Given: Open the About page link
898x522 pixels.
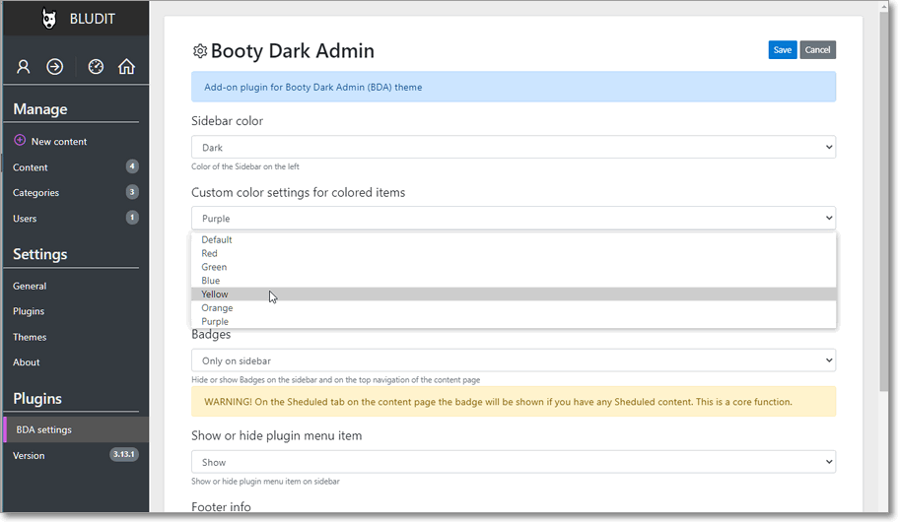Looking at the screenshot, I should 27,362.
